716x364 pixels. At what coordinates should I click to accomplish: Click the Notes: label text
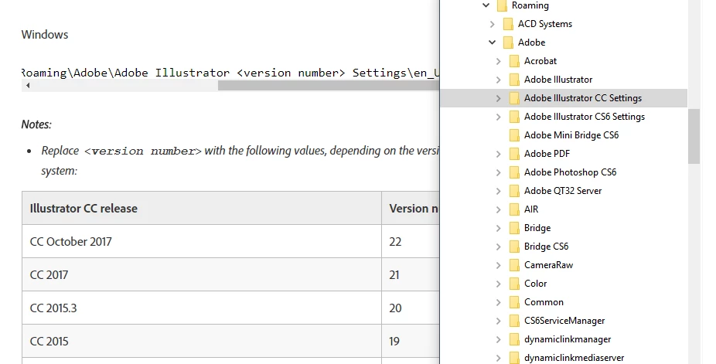click(36, 124)
